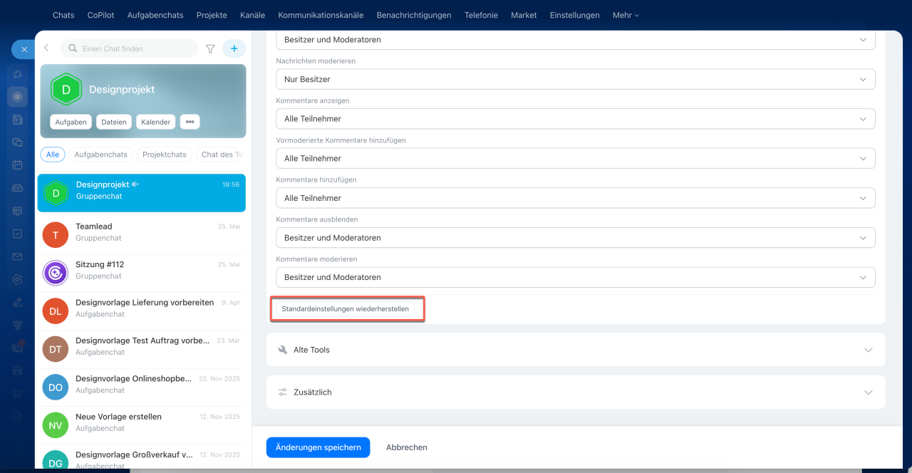This screenshot has height=473, width=912.
Task: Focus the Einen Chat finden search field
Action: point(129,48)
